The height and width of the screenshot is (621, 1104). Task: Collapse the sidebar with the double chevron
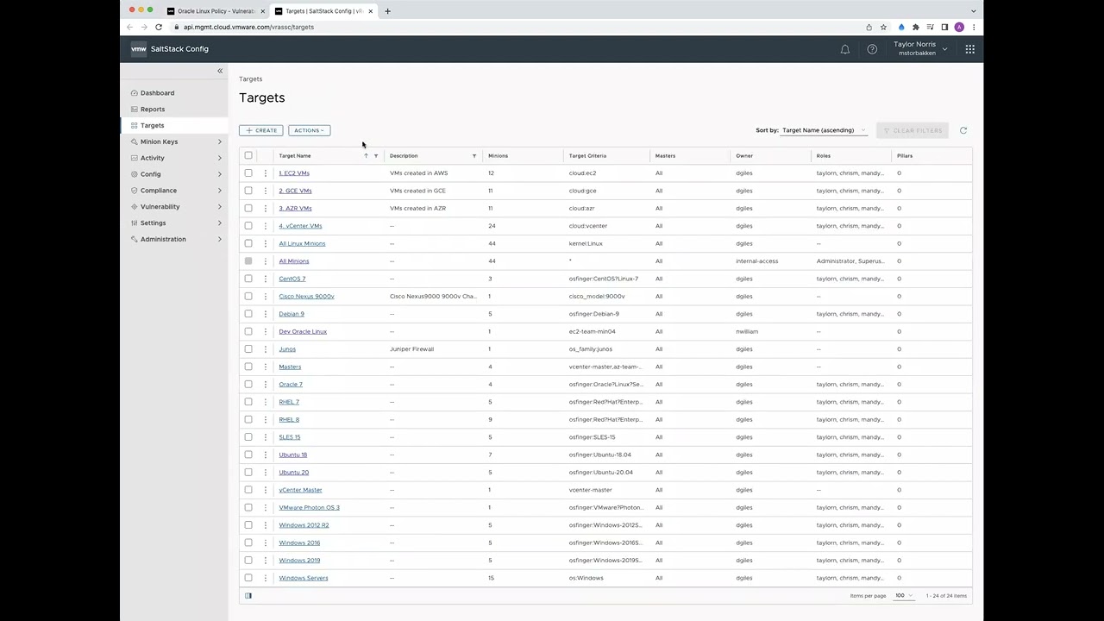(220, 71)
